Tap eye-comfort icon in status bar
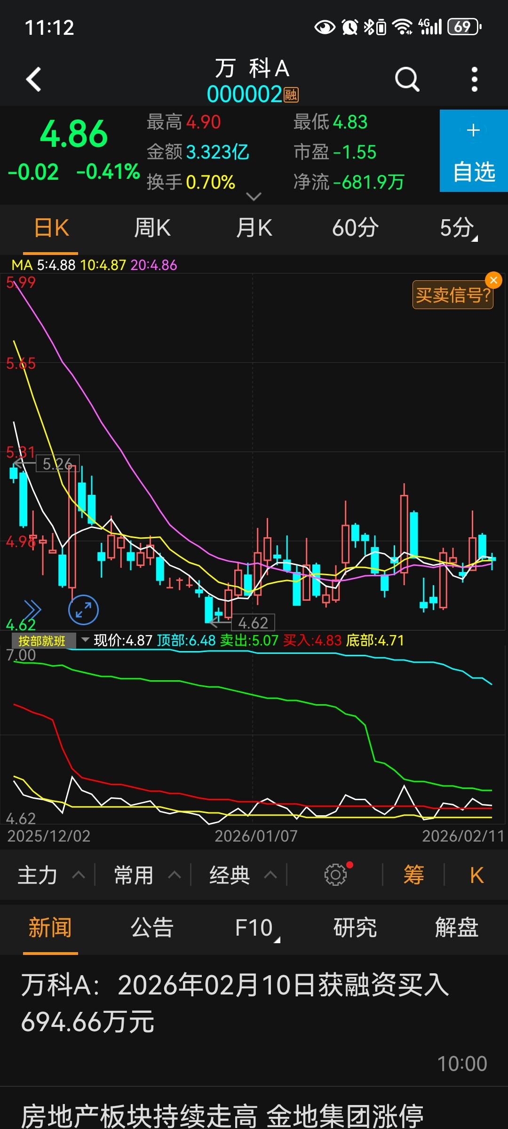 click(x=325, y=27)
